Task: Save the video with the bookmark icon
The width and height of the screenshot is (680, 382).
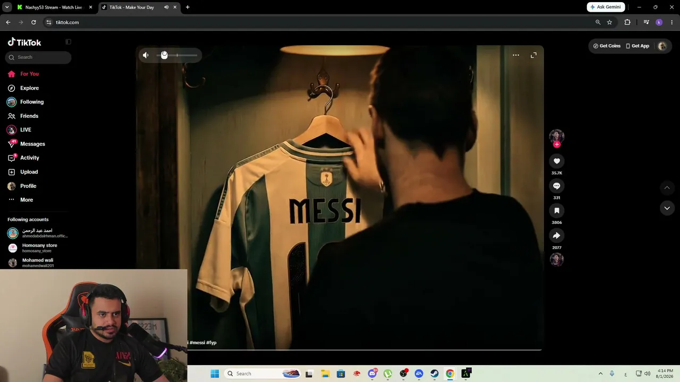Action: [557, 211]
